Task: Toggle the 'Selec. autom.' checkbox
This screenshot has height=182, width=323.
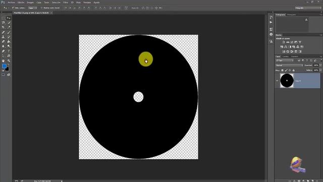Action: pos(13,8)
